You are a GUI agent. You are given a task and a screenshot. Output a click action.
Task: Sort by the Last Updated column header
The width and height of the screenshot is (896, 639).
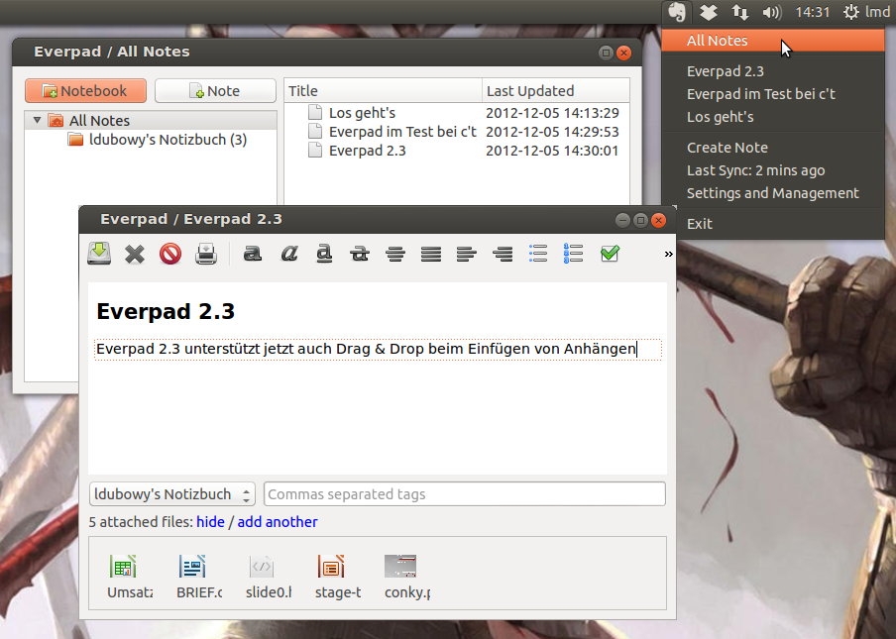coord(555,91)
